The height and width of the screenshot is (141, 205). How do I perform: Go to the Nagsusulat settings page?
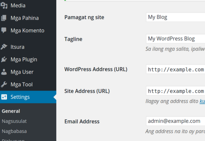tap(14, 121)
